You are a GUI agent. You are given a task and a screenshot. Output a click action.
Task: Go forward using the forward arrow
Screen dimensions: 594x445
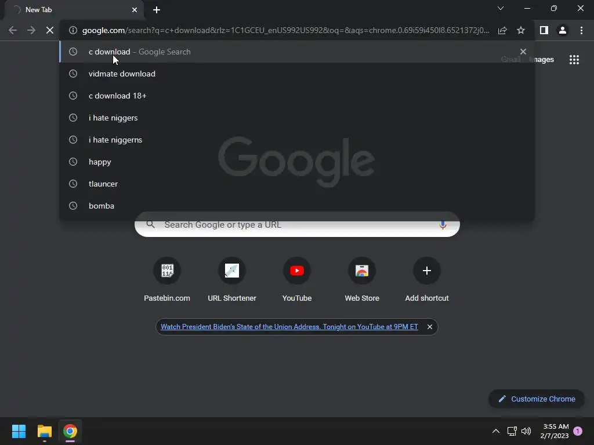[31, 30]
